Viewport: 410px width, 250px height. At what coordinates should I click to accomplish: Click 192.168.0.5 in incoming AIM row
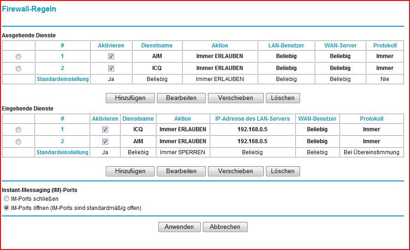(252, 141)
